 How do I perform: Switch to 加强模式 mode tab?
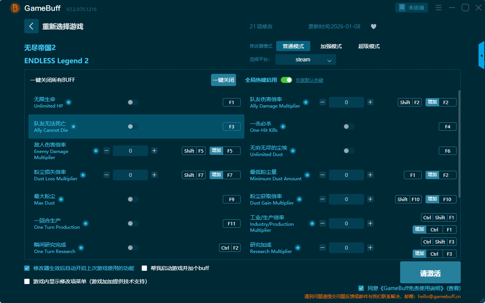click(x=331, y=46)
